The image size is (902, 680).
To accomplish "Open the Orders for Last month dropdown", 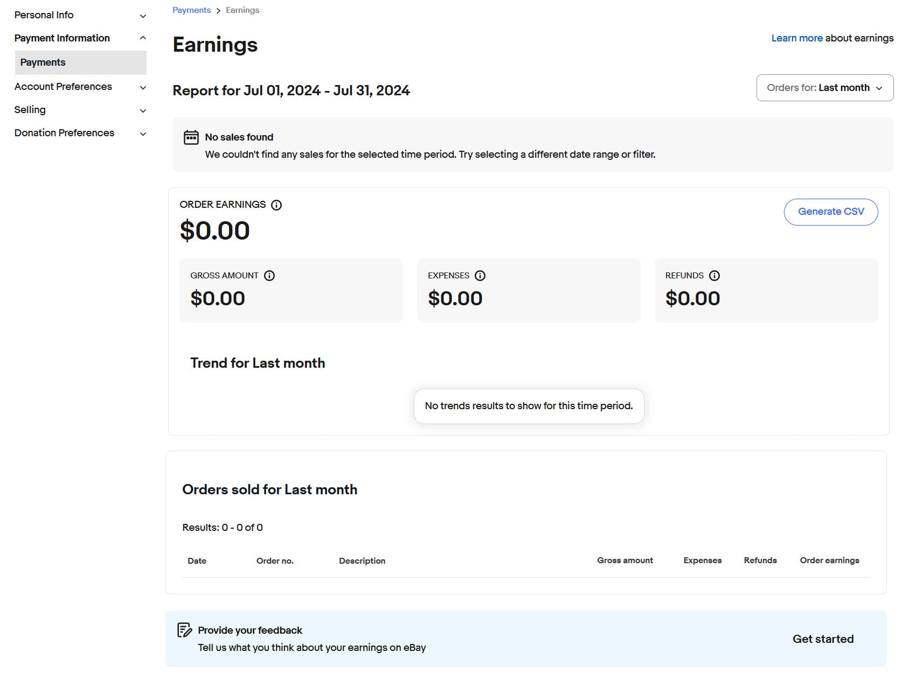I will click(x=824, y=88).
